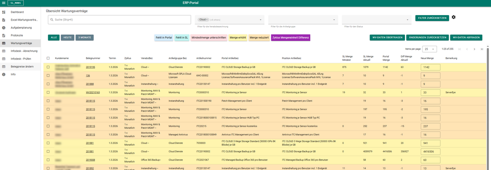Click the Suche search input field
Viewport: 491px width, 170px height.
point(119,19)
